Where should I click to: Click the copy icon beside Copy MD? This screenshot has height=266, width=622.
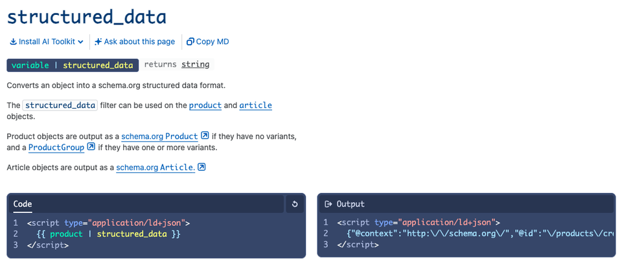tap(190, 41)
